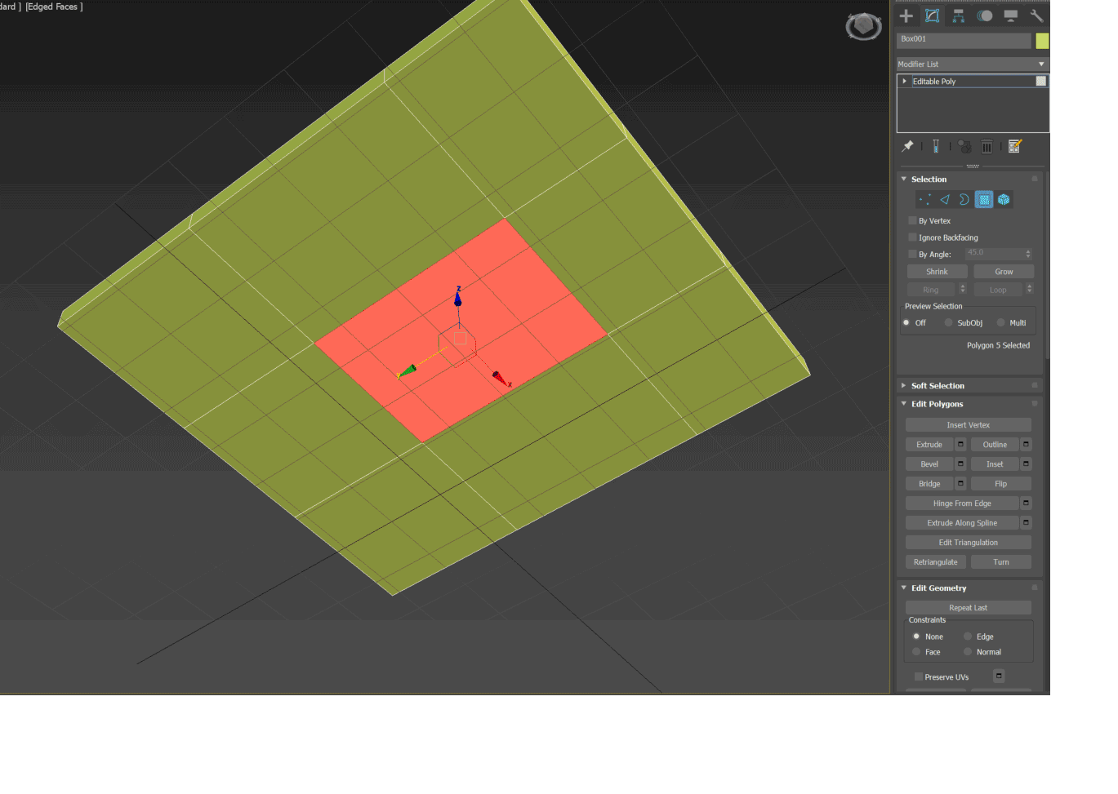The width and height of the screenshot is (1118, 794).
Task: Click inside the Box001 name field
Action: pos(964,40)
